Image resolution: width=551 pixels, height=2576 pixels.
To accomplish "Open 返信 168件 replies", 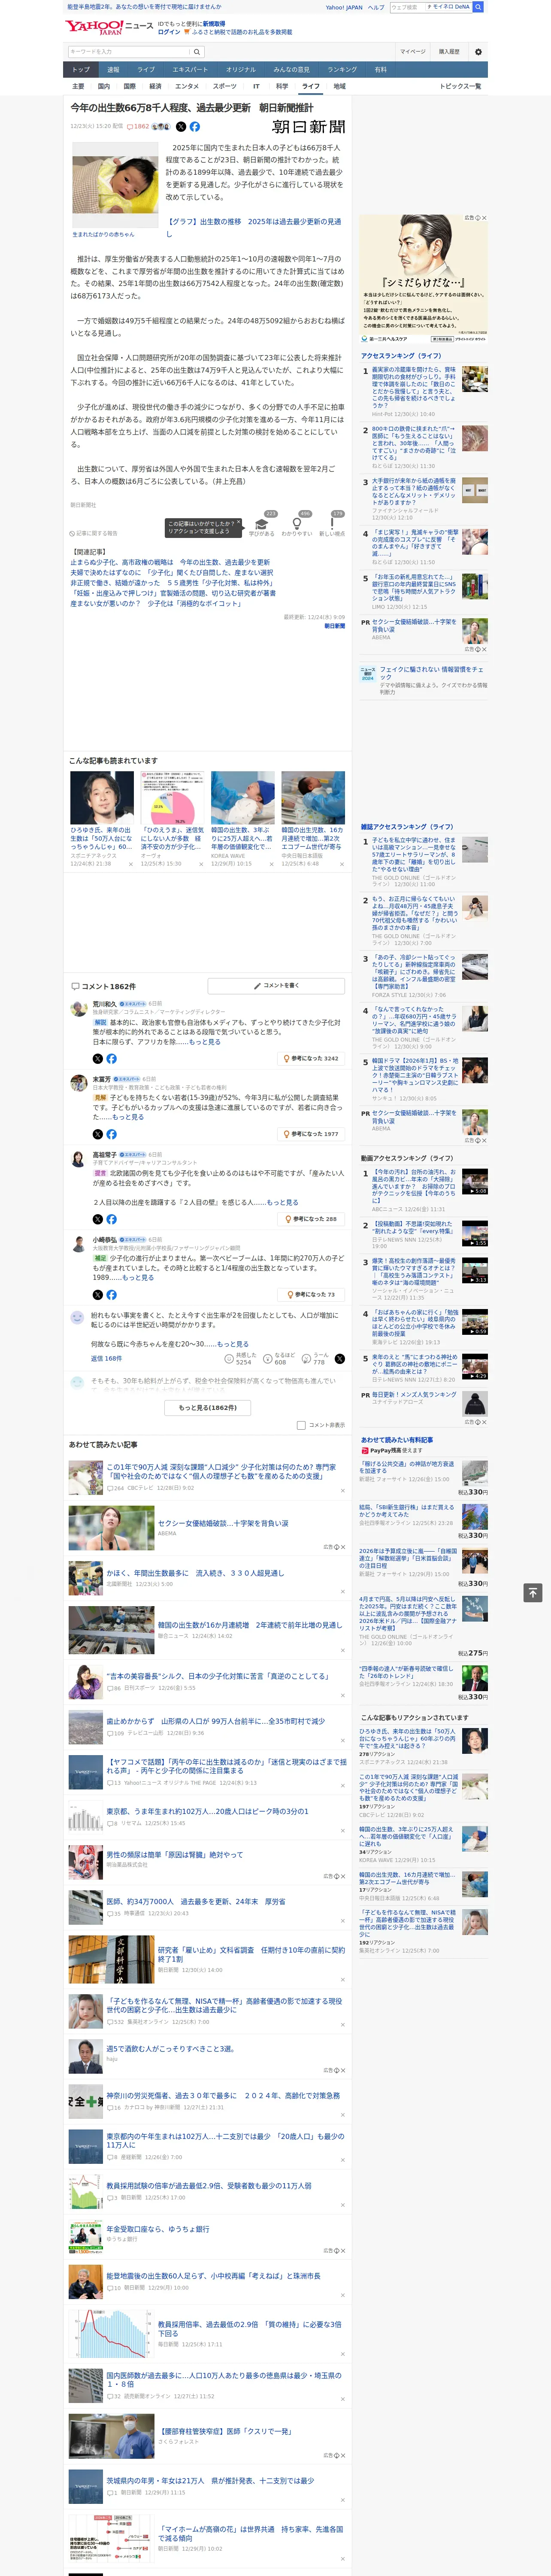I will [x=106, y=1359].
